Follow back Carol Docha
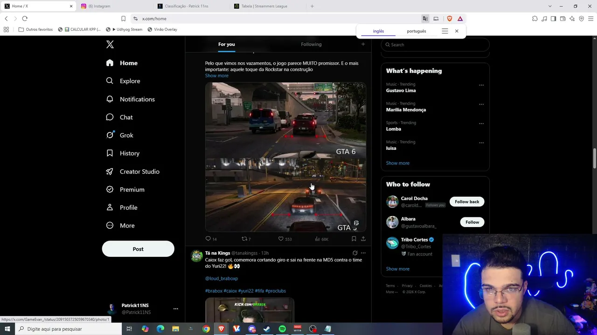The image size is (597, 335). click(x=467, y=201)
